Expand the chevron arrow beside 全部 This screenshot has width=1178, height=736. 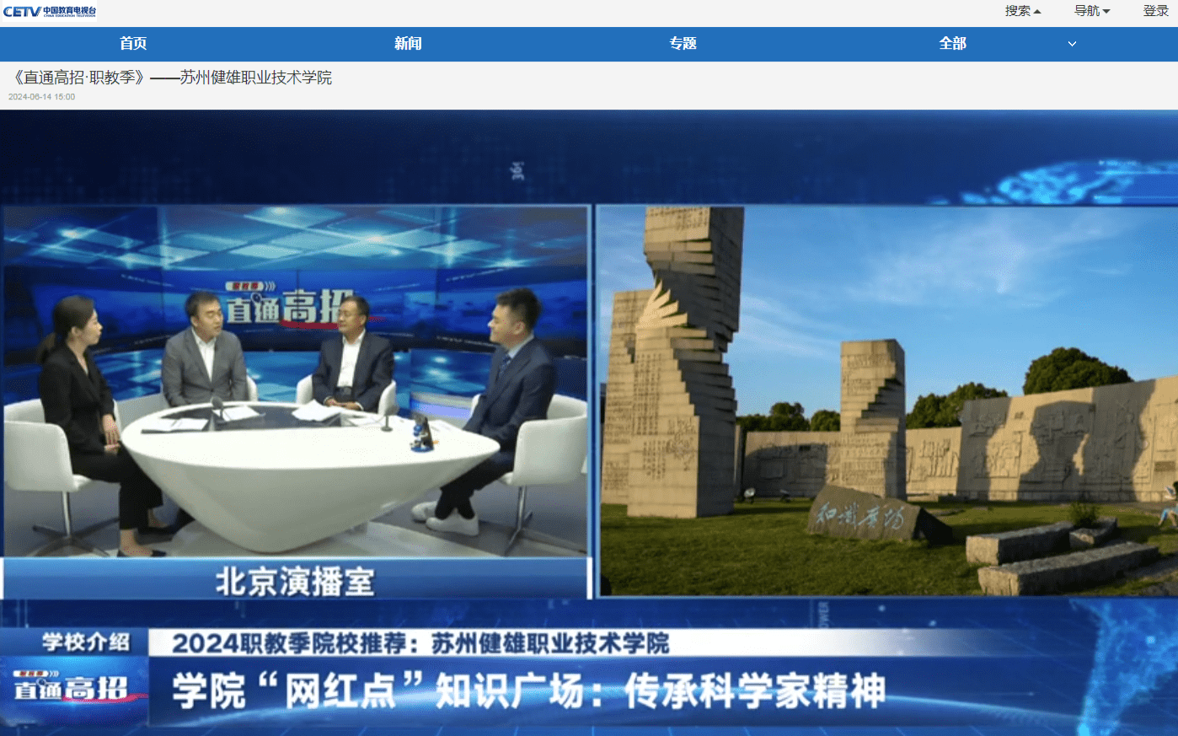pyautogui.click(x=1072, y=44)
